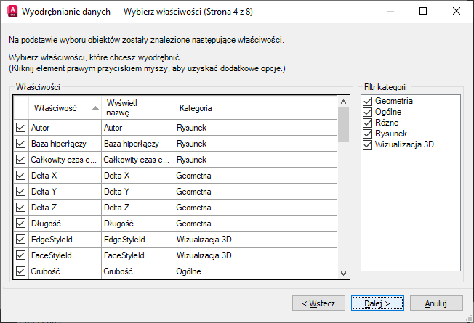This screenshot has width=474, height=323.
Task: Disable the Geometria category filter
Action: tap(368, 101)
